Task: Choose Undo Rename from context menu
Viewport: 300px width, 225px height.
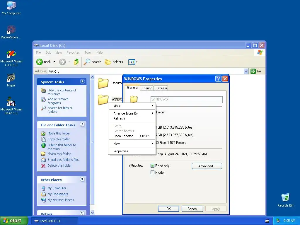Action: click(x=132, y=136)
